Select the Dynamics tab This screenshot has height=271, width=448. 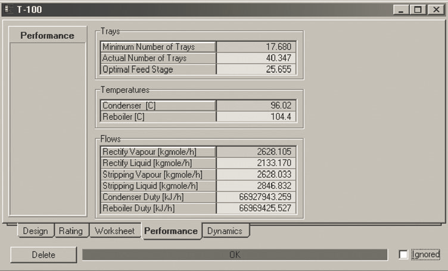[225, 231]
